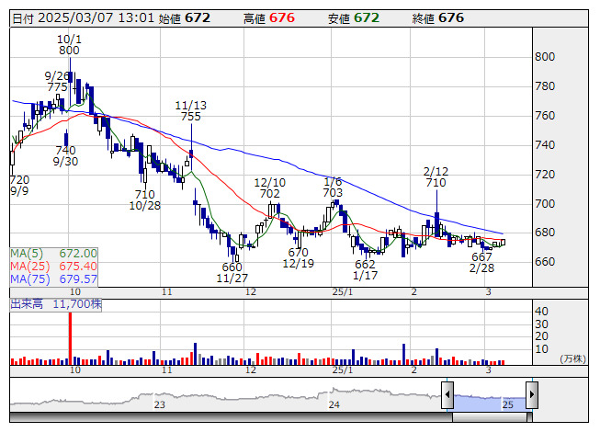Click the MA(5) 672.00 legend entry
The width and height of the screenshot is (600, 432).
pyautogui.click(x=53, y=254)
